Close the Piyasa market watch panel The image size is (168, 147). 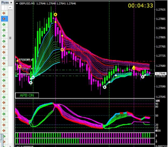point(11,3)
